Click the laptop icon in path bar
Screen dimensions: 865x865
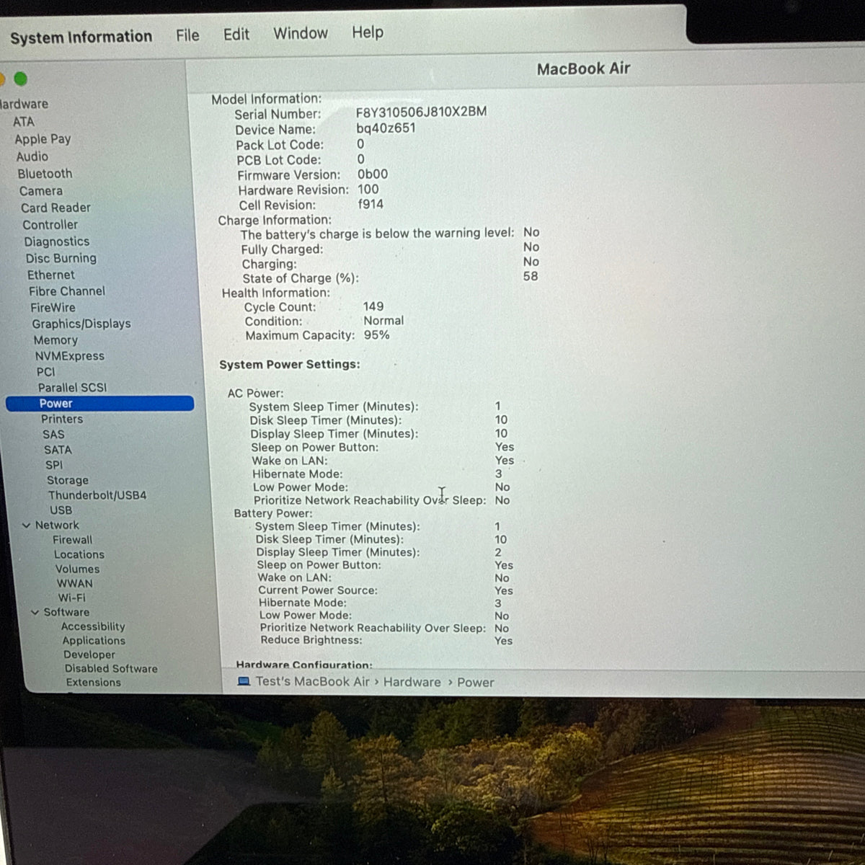[x=244, y=682]
